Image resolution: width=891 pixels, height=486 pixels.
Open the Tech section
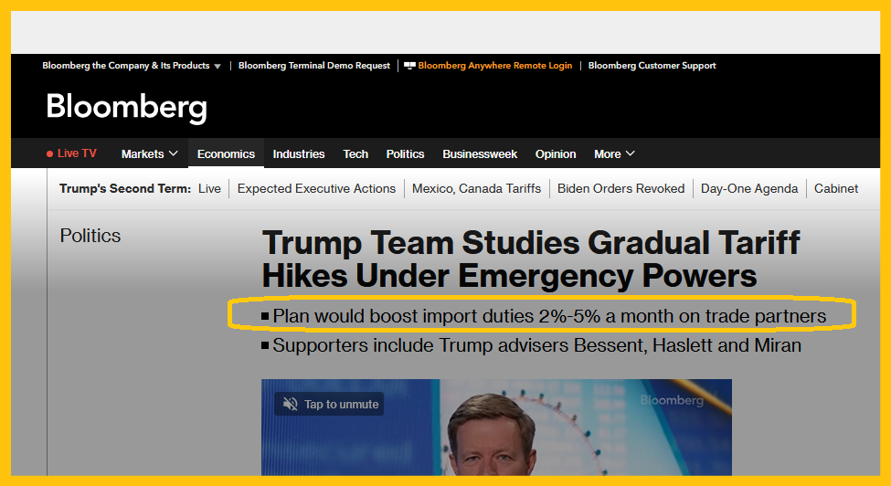[355, 154]
